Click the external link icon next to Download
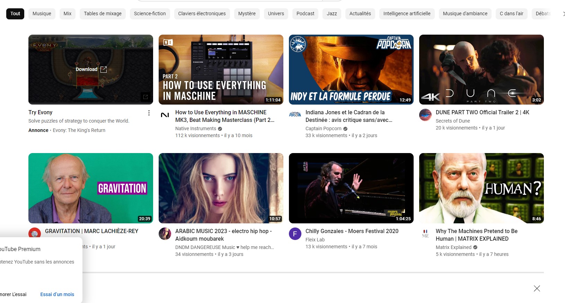This screenshot has width=565, height=303. click(x=104, y=70)
